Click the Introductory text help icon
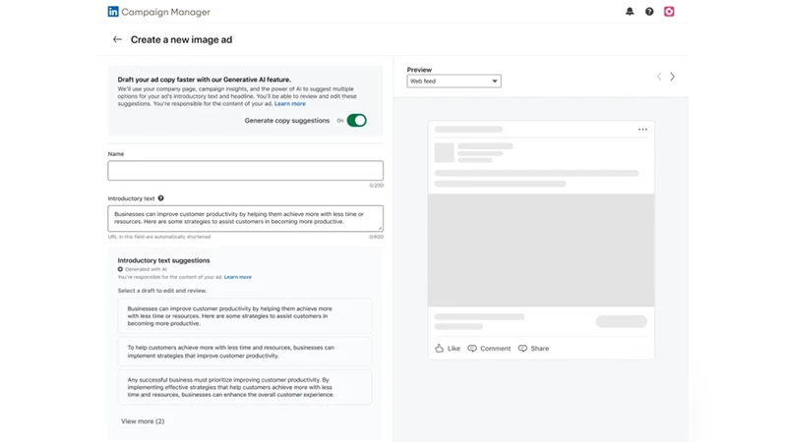Image resolution: width=787 pixels, height=442 pixels. tap(160, 198)
